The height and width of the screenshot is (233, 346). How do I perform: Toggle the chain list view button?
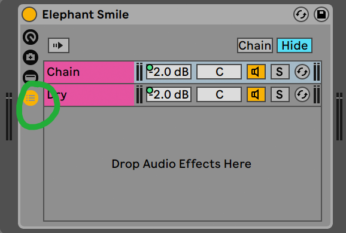[31, 98]
